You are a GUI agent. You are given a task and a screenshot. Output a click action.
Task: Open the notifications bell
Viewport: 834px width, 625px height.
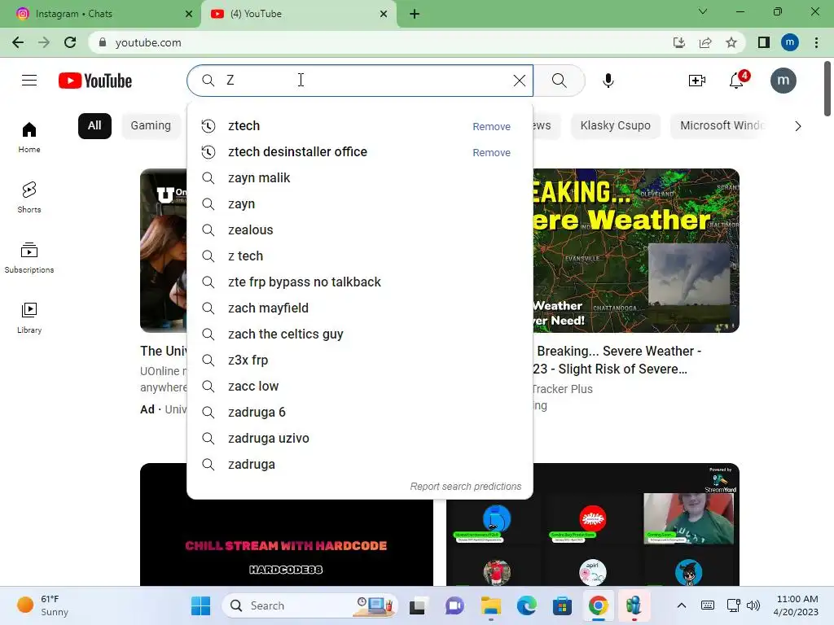click(736, 81)
